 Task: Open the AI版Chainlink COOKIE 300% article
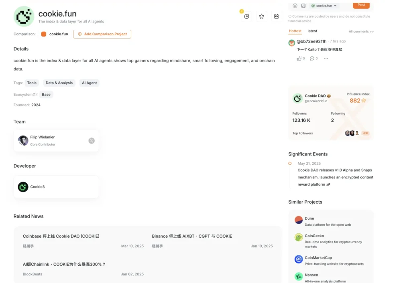[x=64, y=265]
